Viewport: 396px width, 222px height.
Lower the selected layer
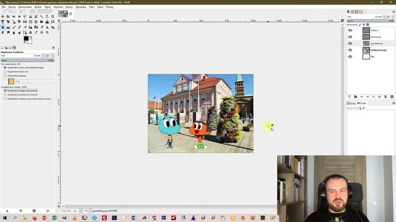pos(368,97)
